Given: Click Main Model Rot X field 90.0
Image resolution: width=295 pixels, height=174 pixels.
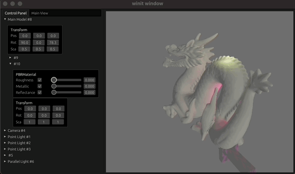Looking at the screenshot, I should click(x=24, y=42).
